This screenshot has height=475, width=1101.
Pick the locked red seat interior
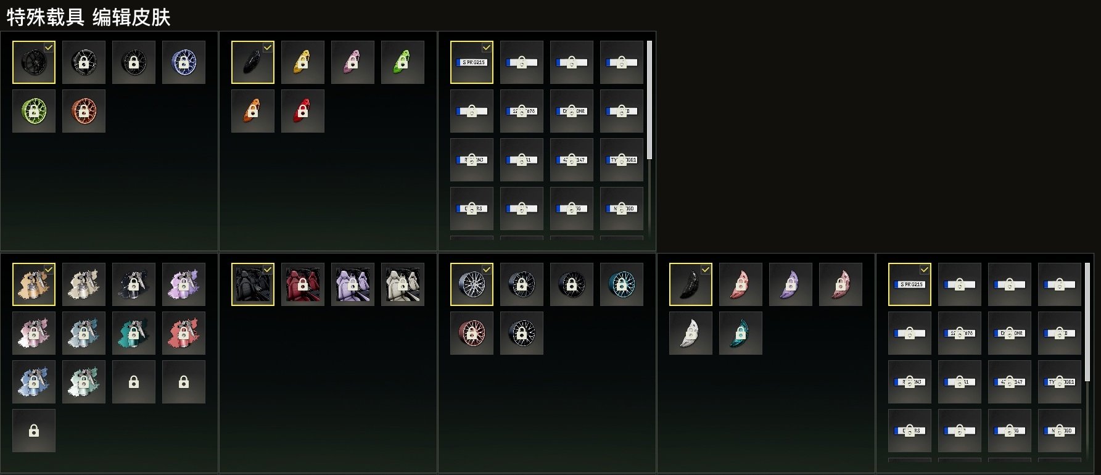click(x=303, y=284)
